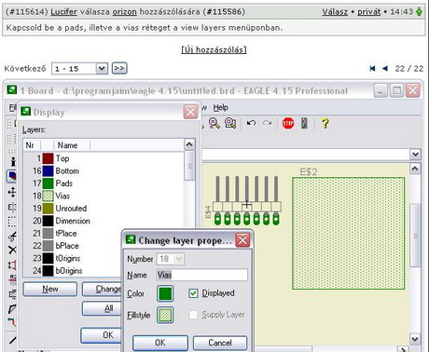
Task: Click the Zoom select icon
Action: [x=230, y=123]
